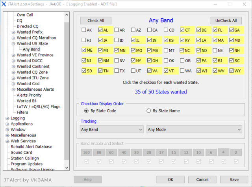Open the Station Callsign item
The image size is (252, 187).
25,158
